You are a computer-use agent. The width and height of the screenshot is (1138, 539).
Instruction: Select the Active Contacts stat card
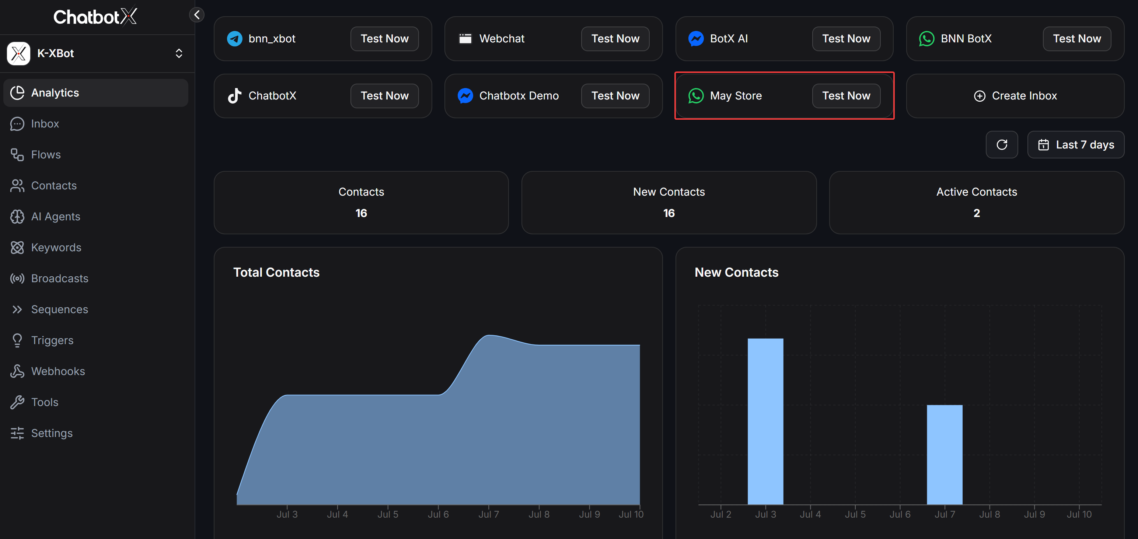click(x=976, y=203)
